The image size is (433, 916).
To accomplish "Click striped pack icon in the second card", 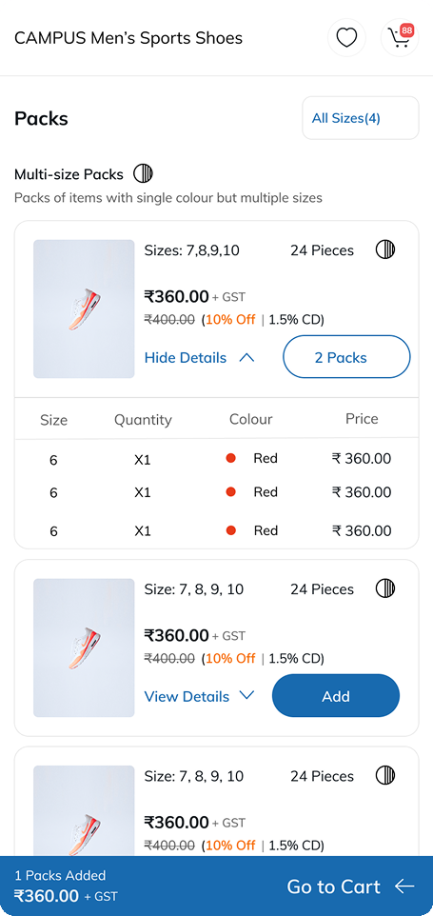I will [385, 588].
